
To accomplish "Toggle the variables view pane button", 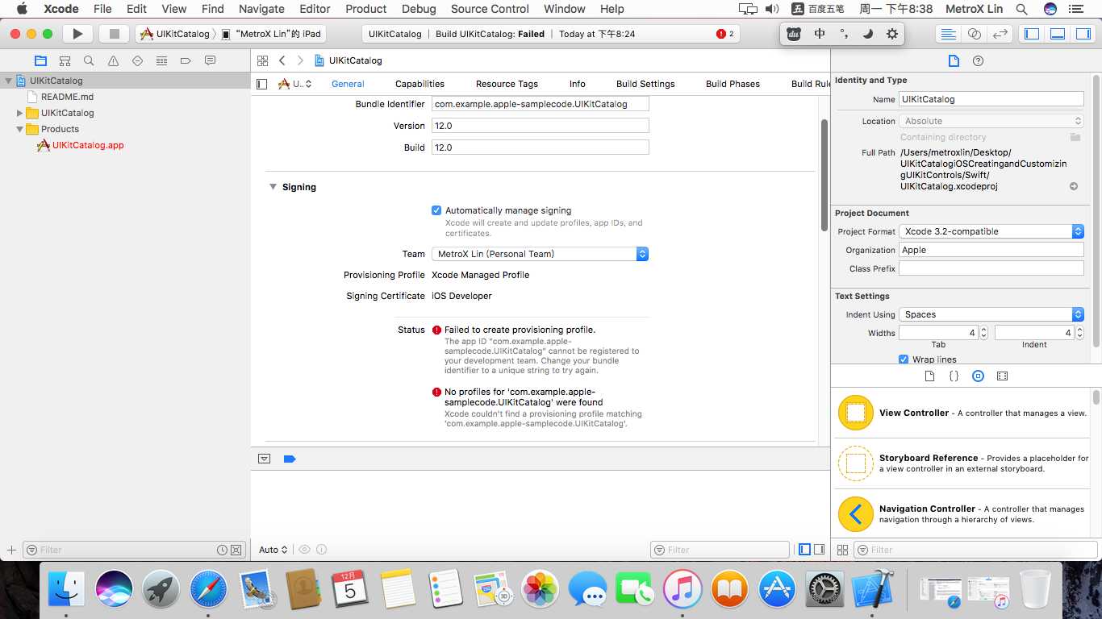I will tap(804, 550).
